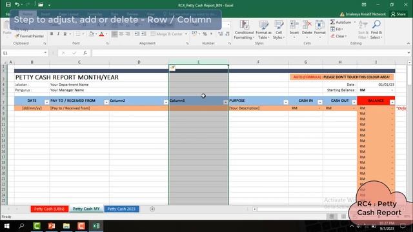The image size is (413, 232).
Task: Align text right
Action: [128, 34]
